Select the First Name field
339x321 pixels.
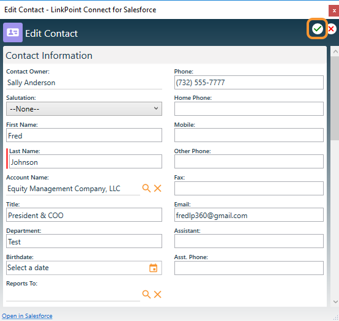pyautogui.click(x=84, y=135)
